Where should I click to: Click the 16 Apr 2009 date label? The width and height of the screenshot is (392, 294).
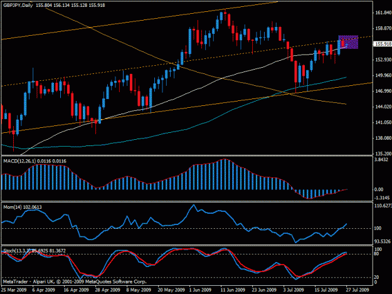[76, 290]
